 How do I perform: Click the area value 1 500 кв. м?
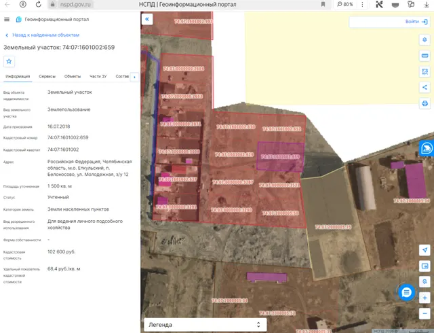click(60, 186)
